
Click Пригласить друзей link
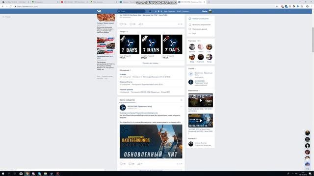click(200, 29)
